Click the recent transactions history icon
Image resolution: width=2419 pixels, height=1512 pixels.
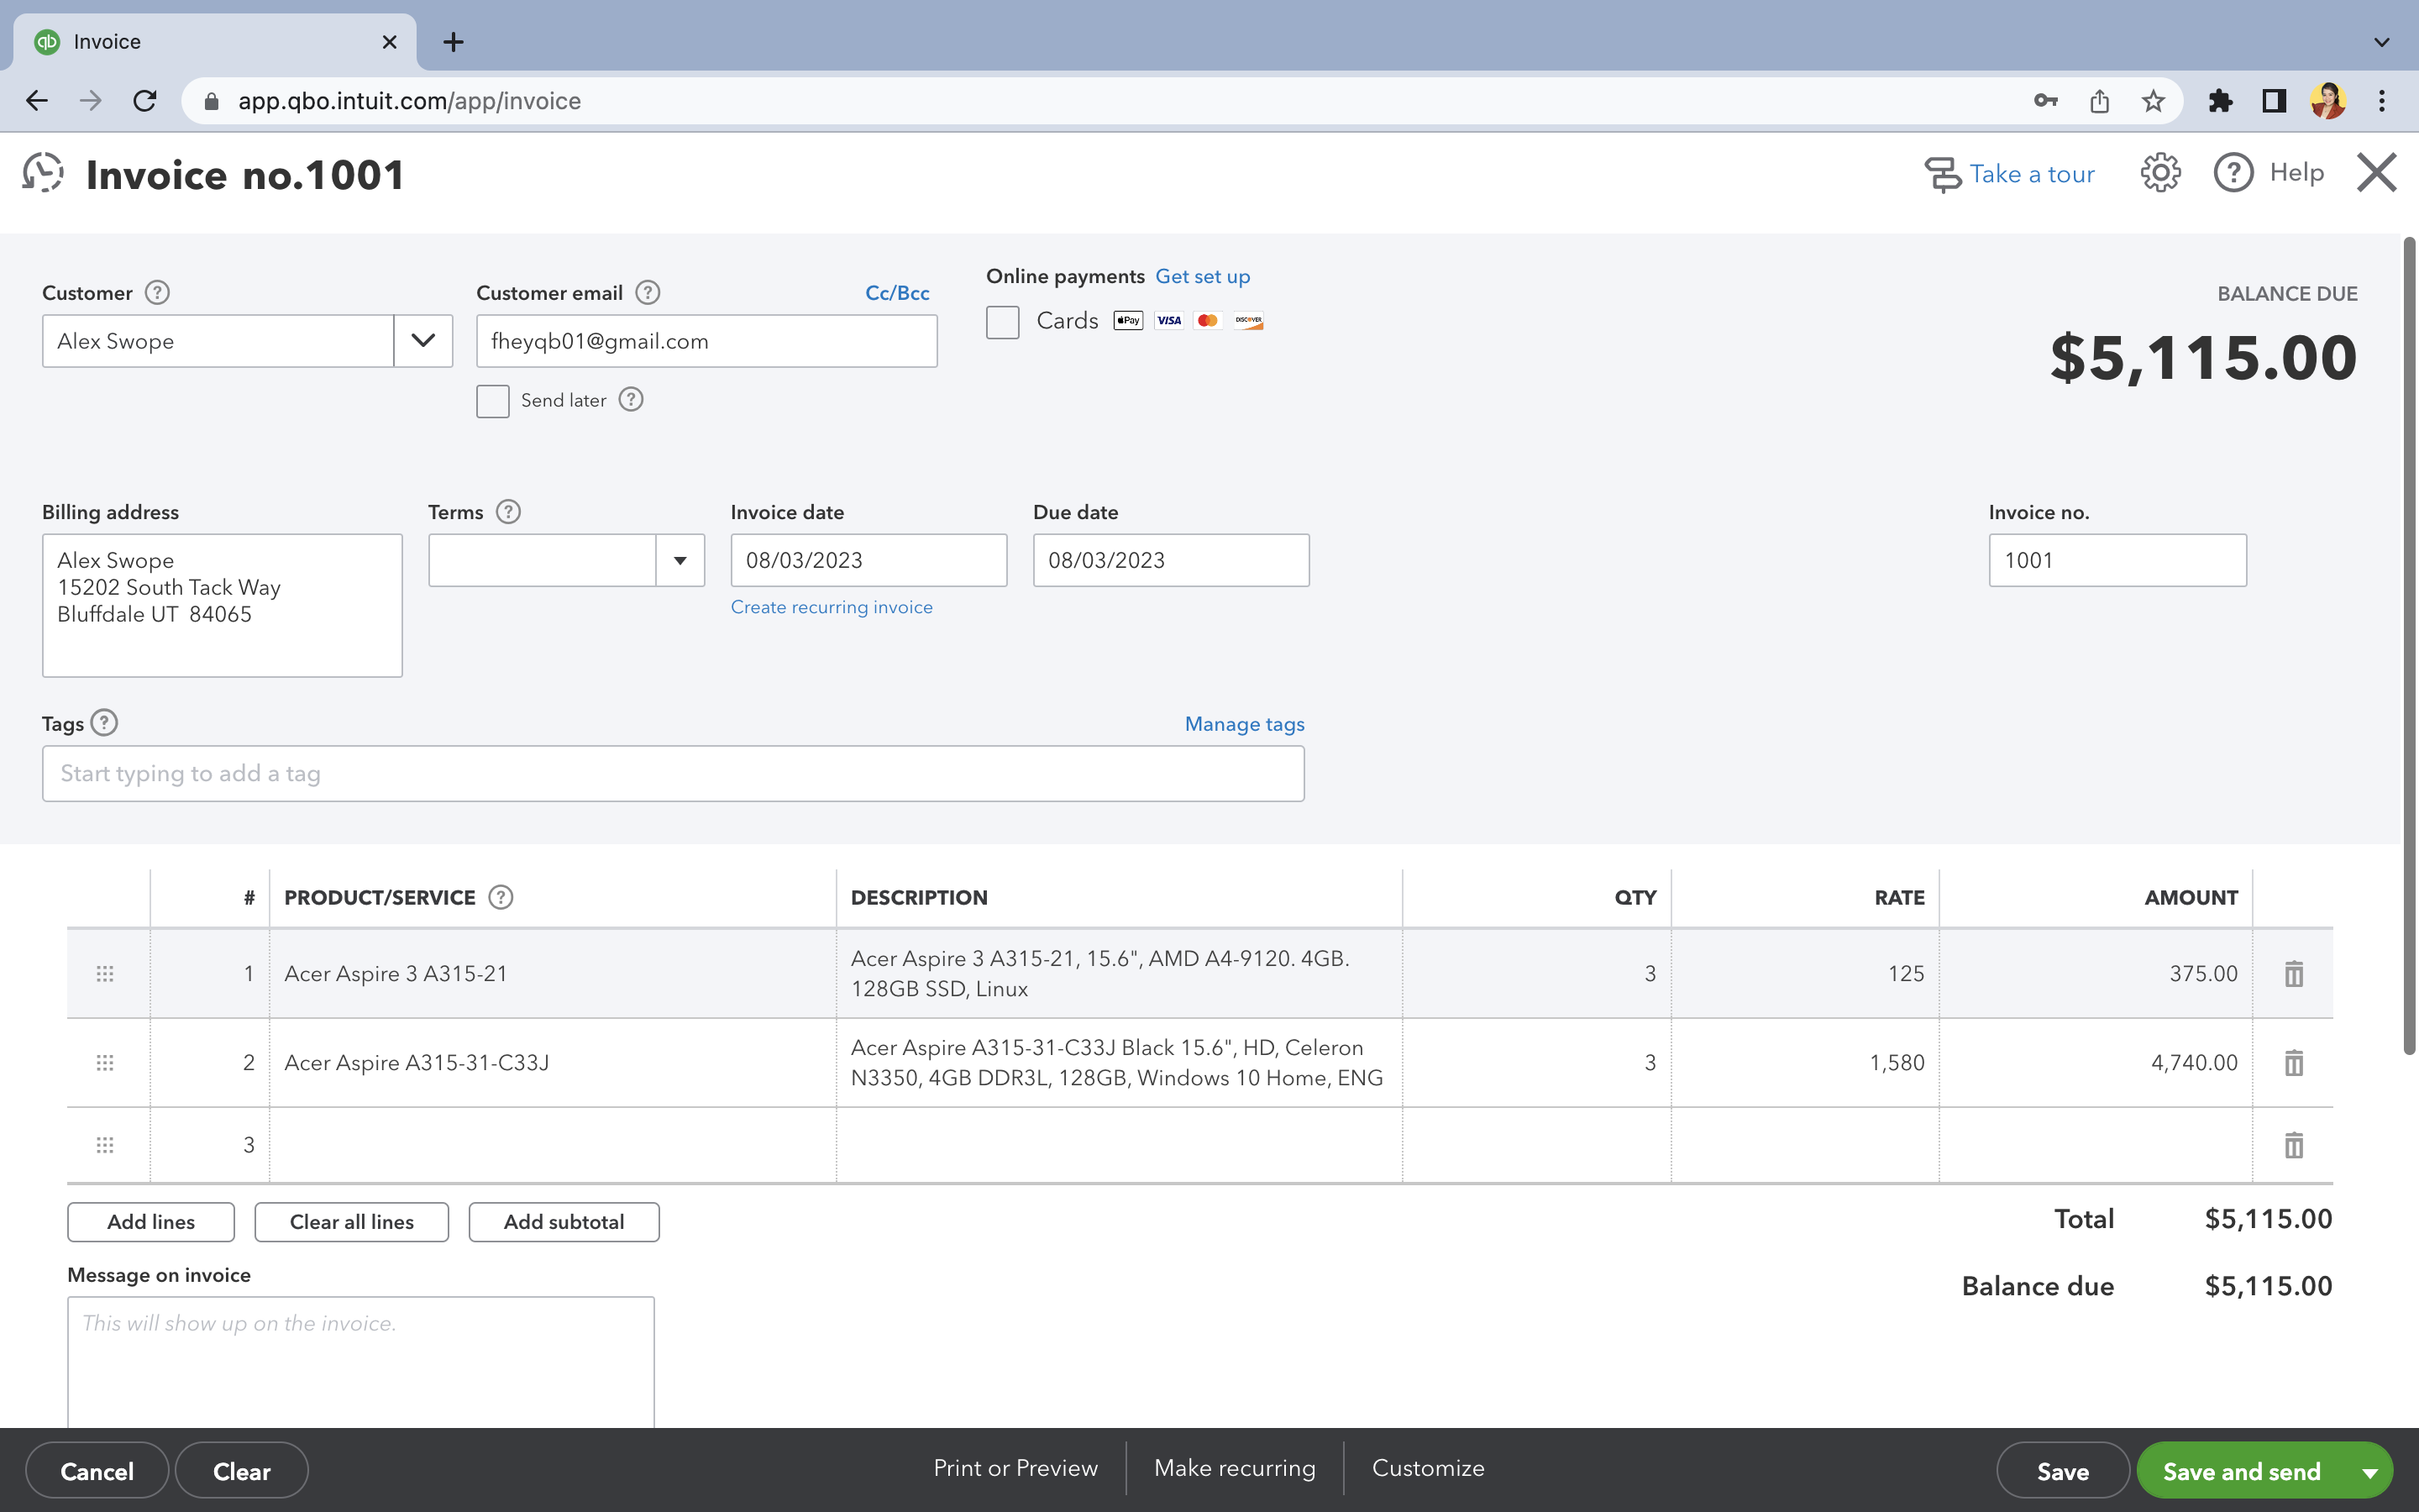point(43,173)
